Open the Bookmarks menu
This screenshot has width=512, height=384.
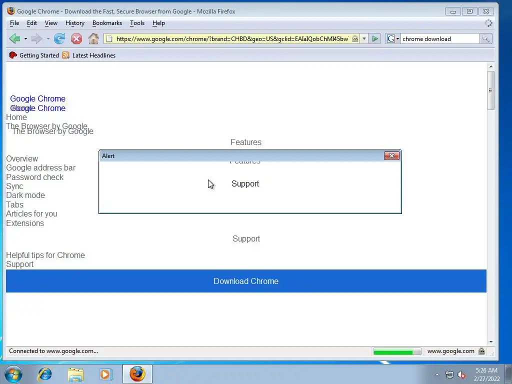107,23
